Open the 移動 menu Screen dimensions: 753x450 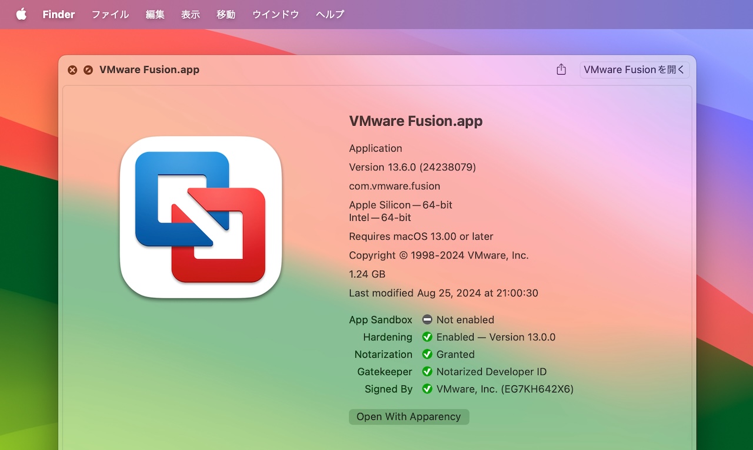click(x=226, y=14)
